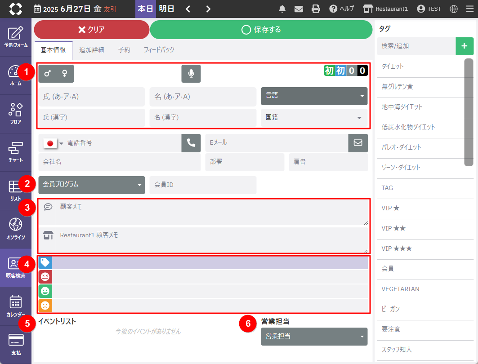The width and height of the screenshot is (478, 364).
Task: Open the フロア floor view in sidebar
Action: [x=16, y=114]
